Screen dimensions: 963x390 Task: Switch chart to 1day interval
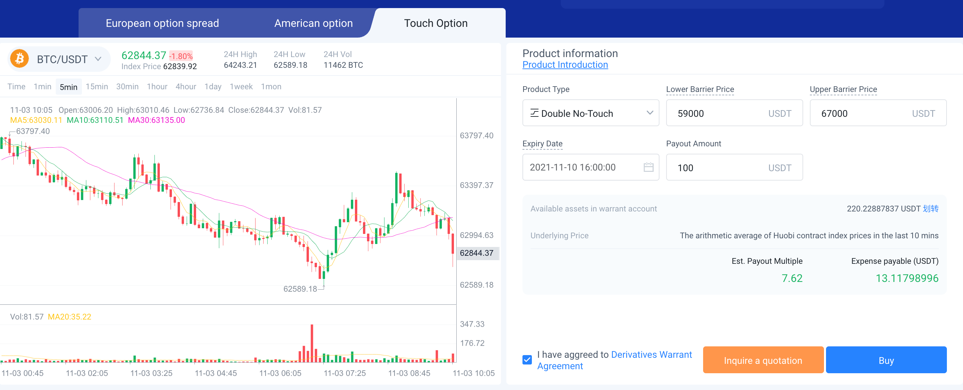coord(213,87)
